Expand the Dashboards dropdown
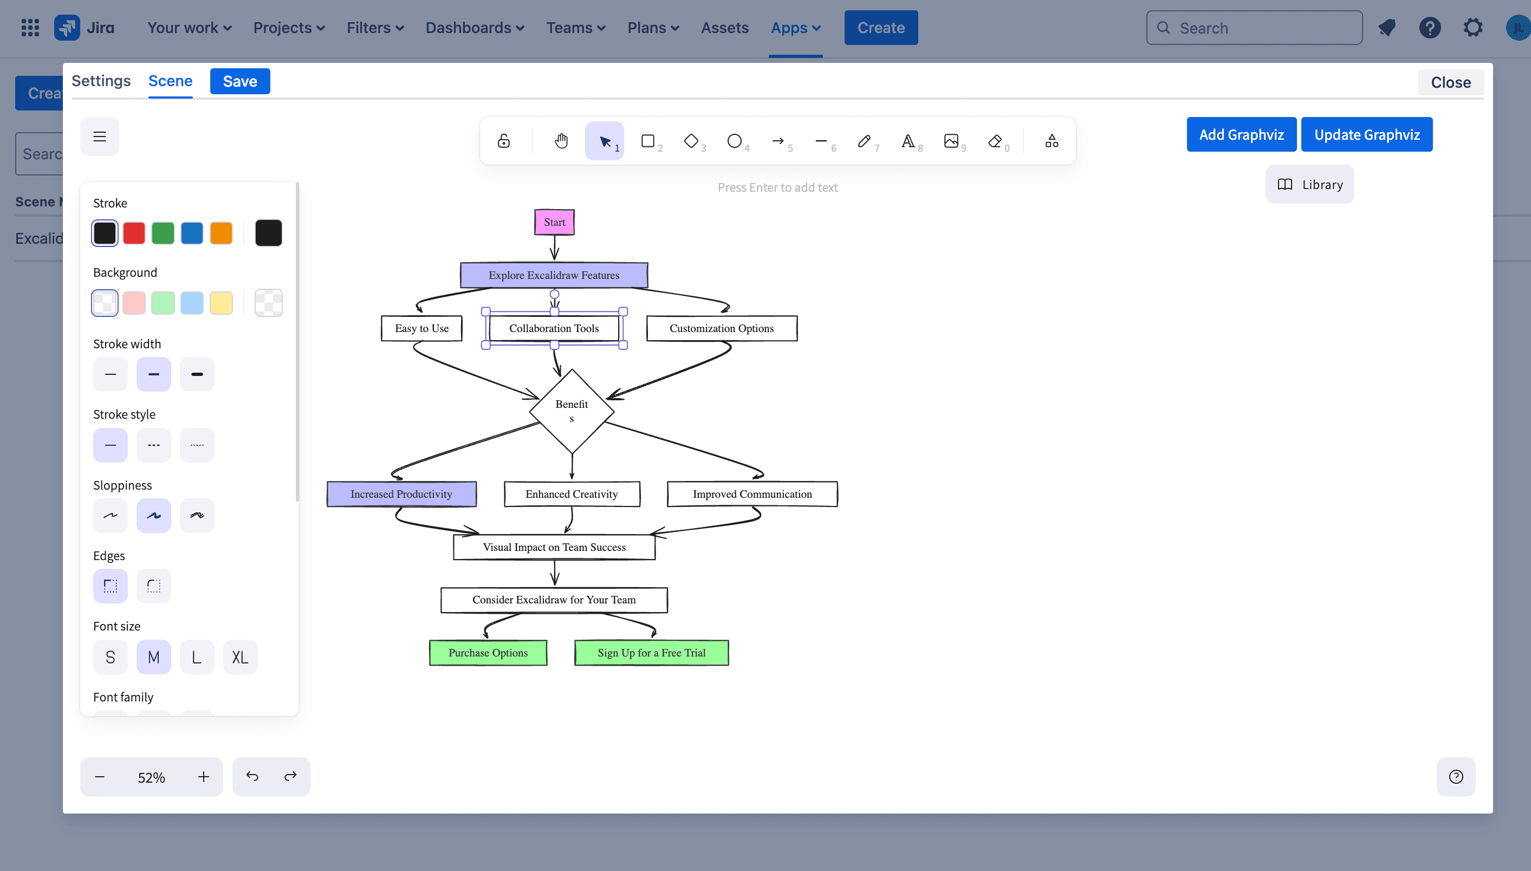This screenshot has width=1531, height=871. coord(475,28)
